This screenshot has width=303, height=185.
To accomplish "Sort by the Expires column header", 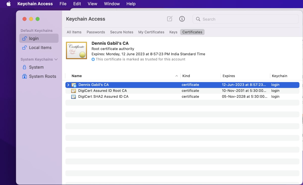I will point(229,76).
